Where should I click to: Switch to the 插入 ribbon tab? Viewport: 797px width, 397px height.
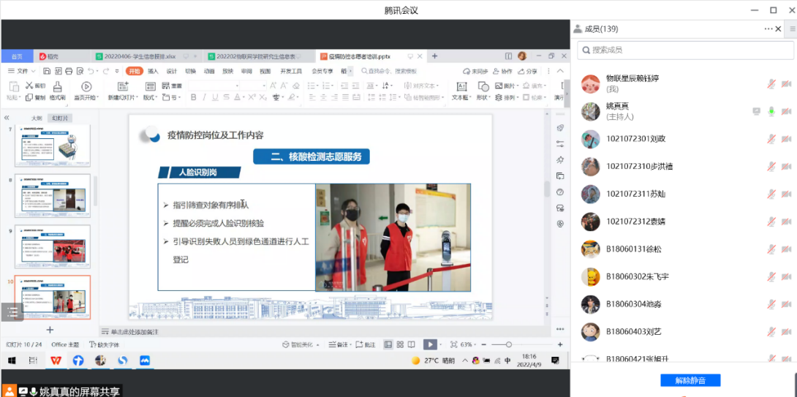click(x=153, y=71)
